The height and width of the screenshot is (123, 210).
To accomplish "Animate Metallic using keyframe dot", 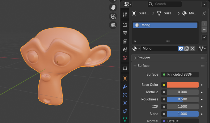I will [202, 92].
